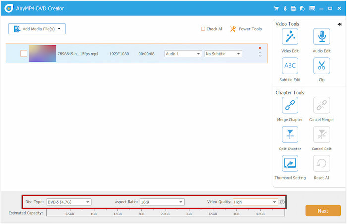
Task: Click the shopping cart icon in title bar
Action: (276, 9)
